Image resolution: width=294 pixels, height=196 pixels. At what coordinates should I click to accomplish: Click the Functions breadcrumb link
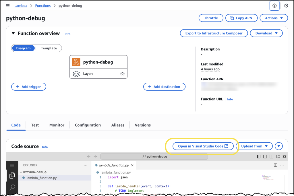43,5
